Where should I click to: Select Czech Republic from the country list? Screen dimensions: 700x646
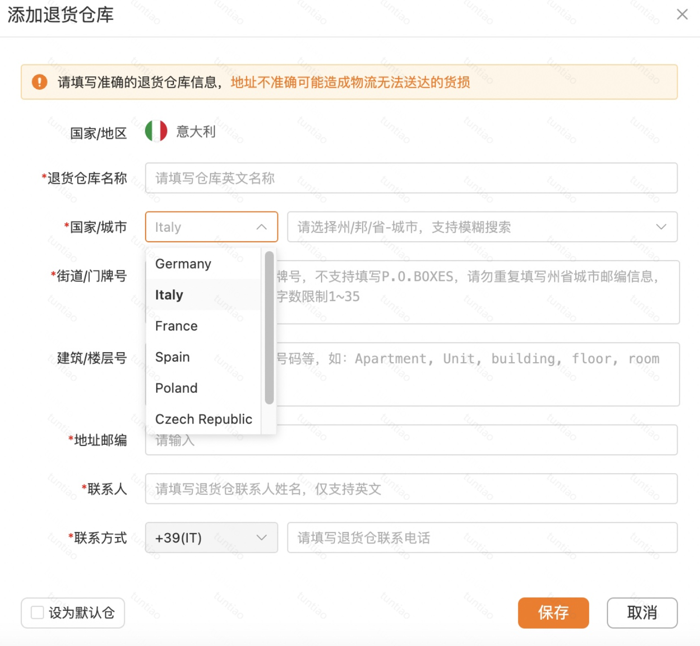(x=204, y=419)
